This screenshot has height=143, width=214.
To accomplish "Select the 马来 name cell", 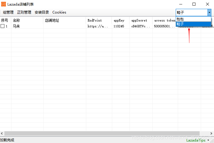I will tap(27, 26).
